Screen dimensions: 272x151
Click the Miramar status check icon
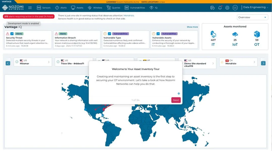tap(17, 62)
